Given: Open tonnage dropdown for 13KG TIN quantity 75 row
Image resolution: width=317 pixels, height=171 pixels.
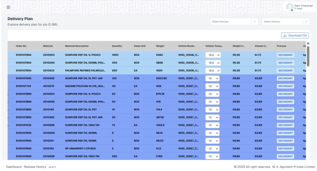Looking at the screenshot, I should (212, 125).
